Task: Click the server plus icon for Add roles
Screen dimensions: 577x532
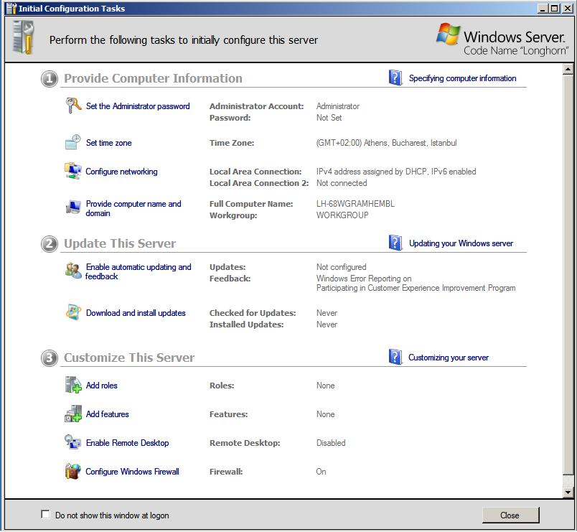Action: tap(73, 385)
